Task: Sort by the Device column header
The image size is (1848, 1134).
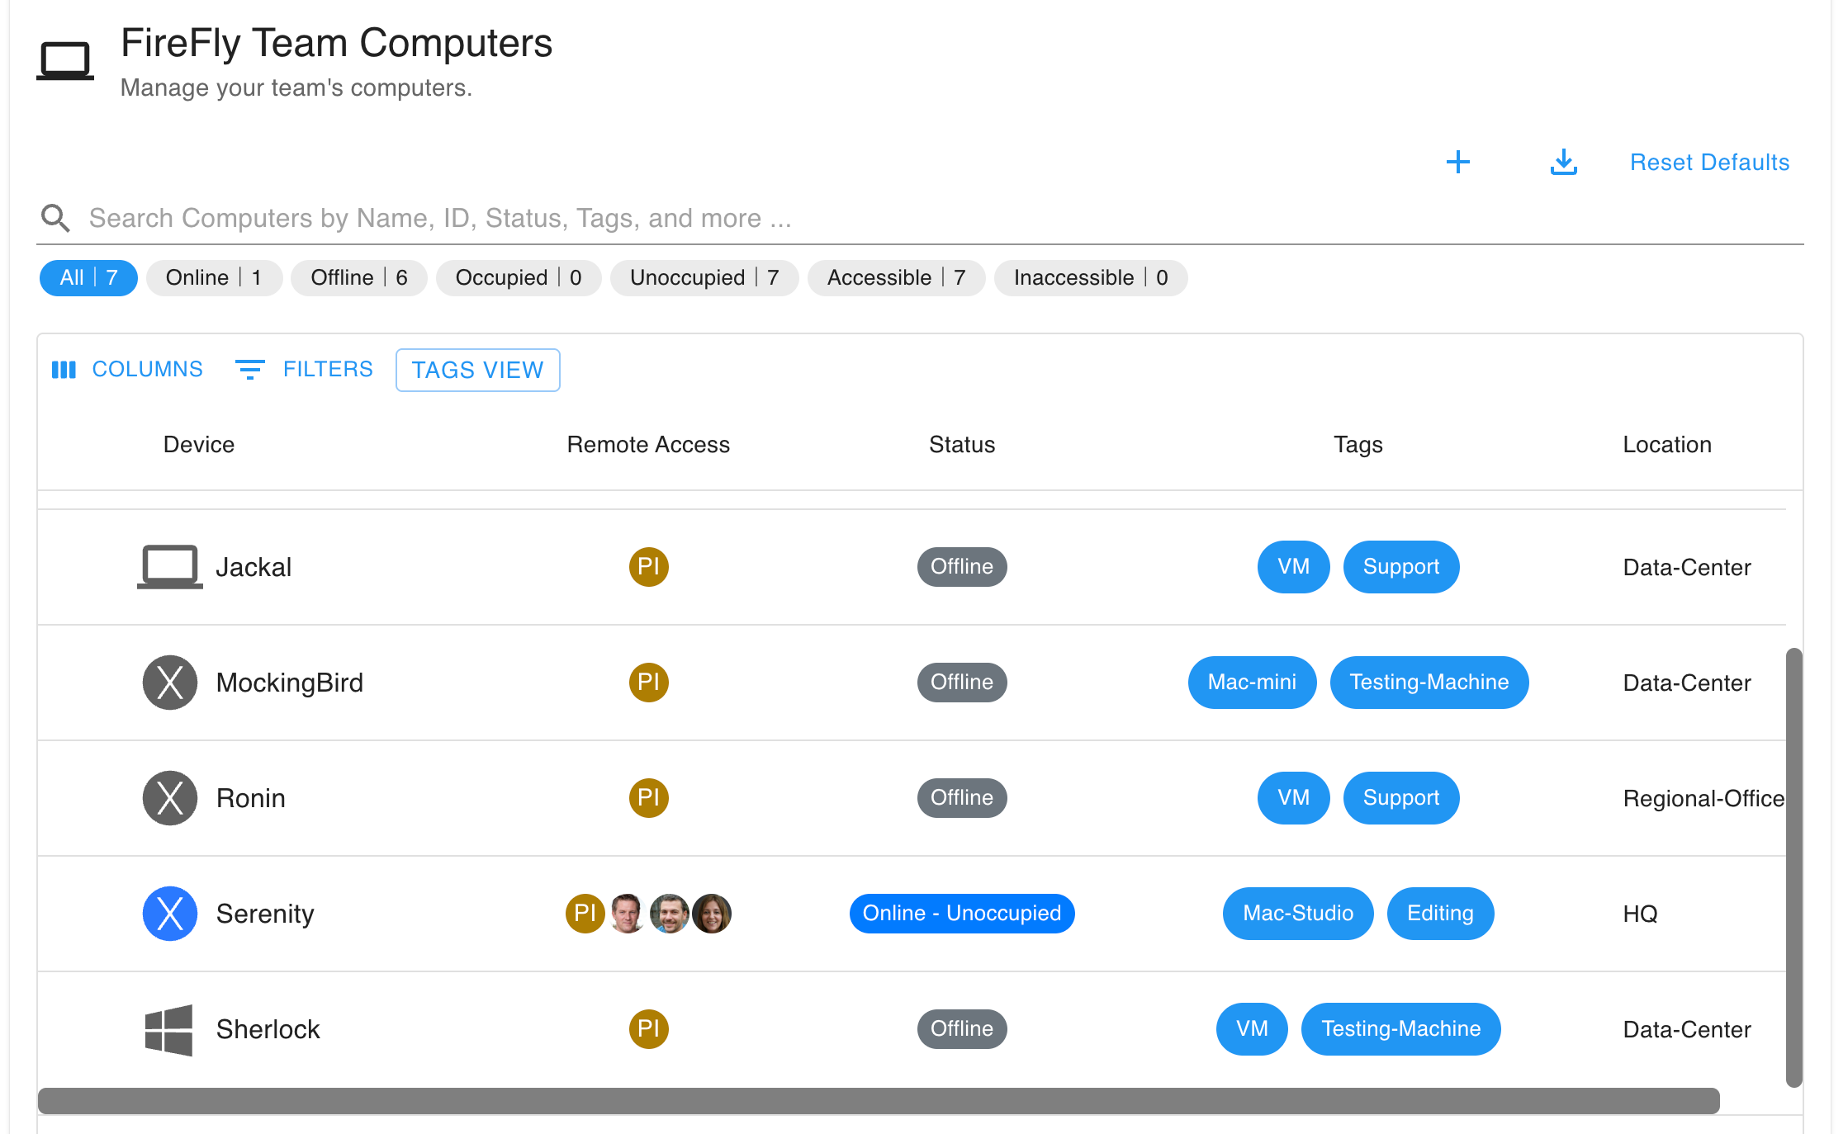Action: tap(199, 445)
